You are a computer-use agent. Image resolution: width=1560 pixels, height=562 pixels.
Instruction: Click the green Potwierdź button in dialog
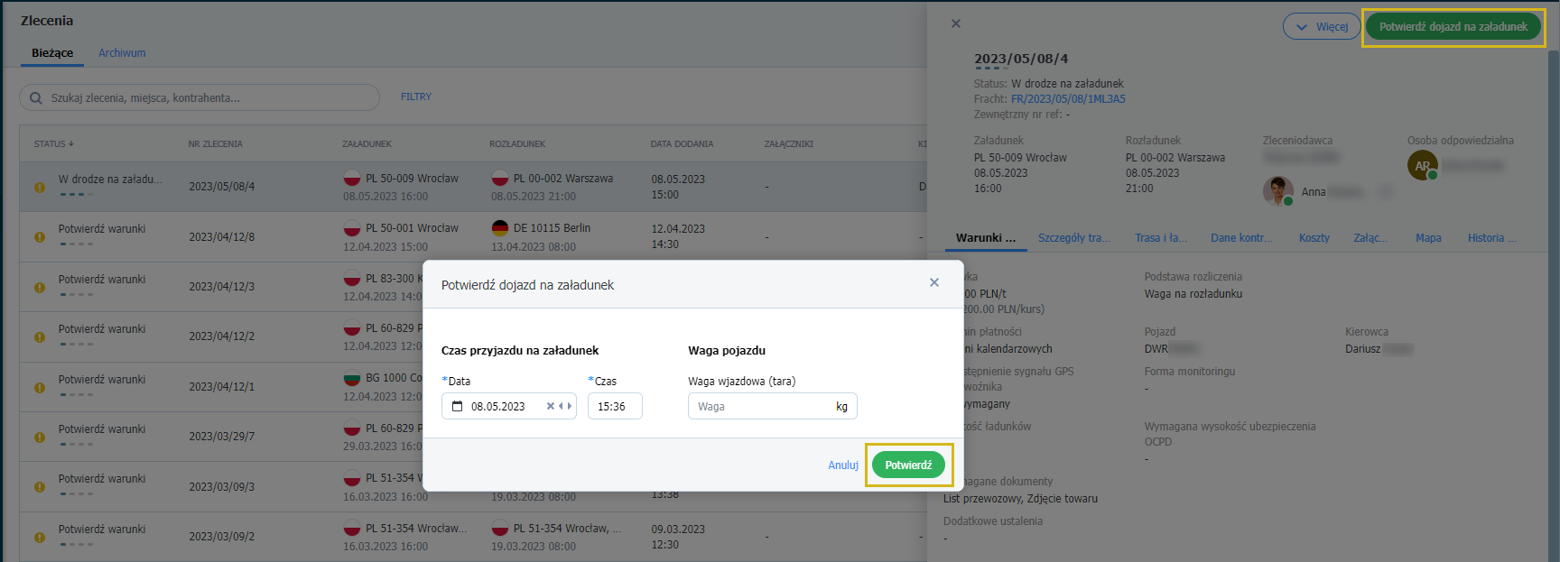(908, 465)
